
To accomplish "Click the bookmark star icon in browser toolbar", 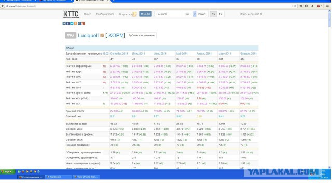I will [x=301, y=6].
